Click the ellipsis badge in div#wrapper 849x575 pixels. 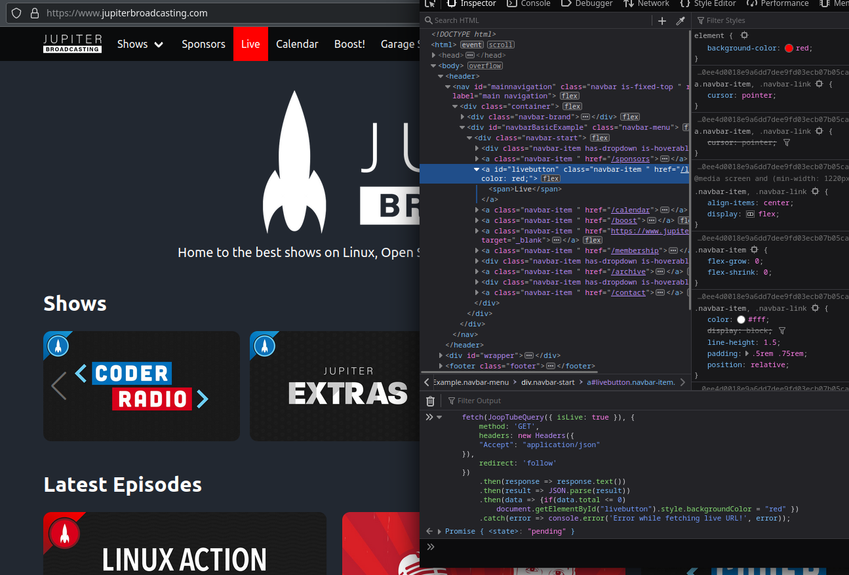click(x=529, y=355)
